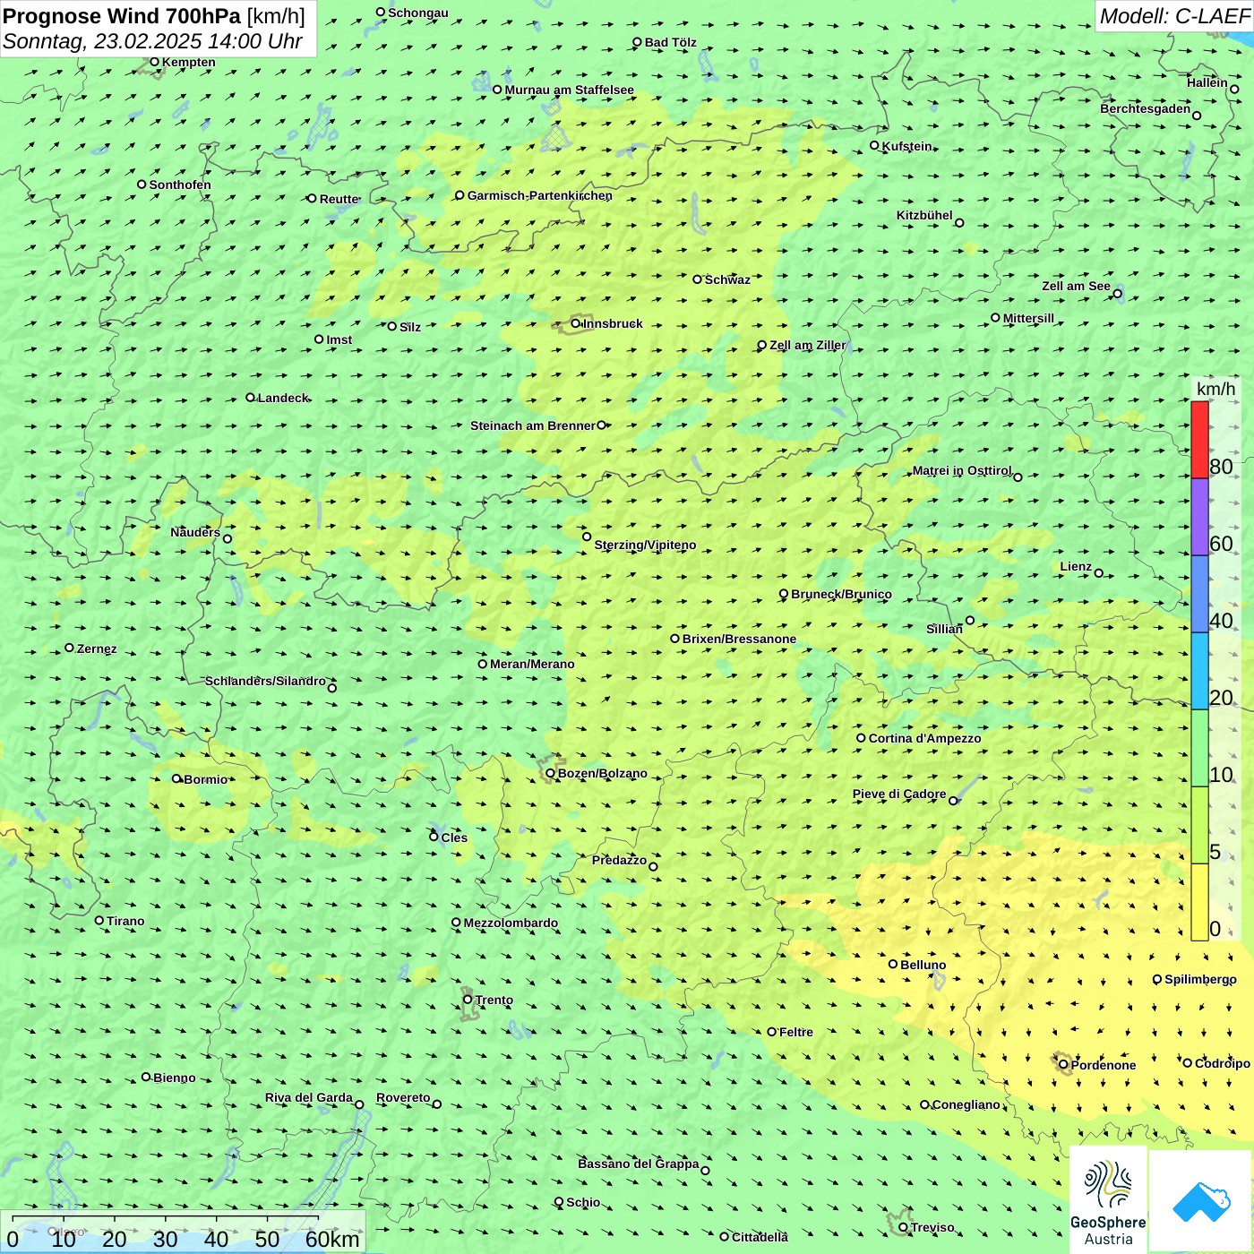Click the 'Codroipo' label
This screenshot has height=1254, width=1254.
pyautogui.click(x=1223, y=1063)
